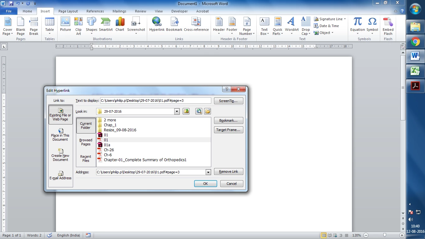Screen dimensions: 425x239
Task: Select Existing File or Web Page
Action: point(60,115)
